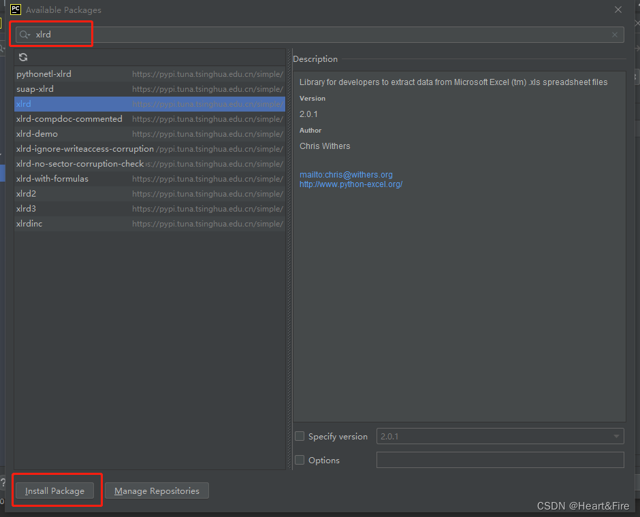Select the xlrd-demo package
This screenshot has width=640, height=517.
[150, 134]
